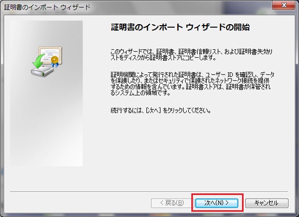Click the gray disk drive icon
Screen dimensions: 299x217
click(42, 71)
